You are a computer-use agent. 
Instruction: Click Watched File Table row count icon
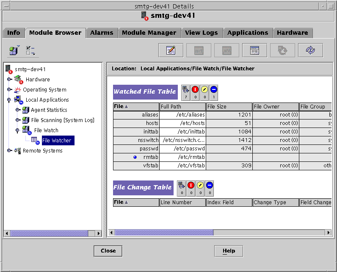click(186, 93)
